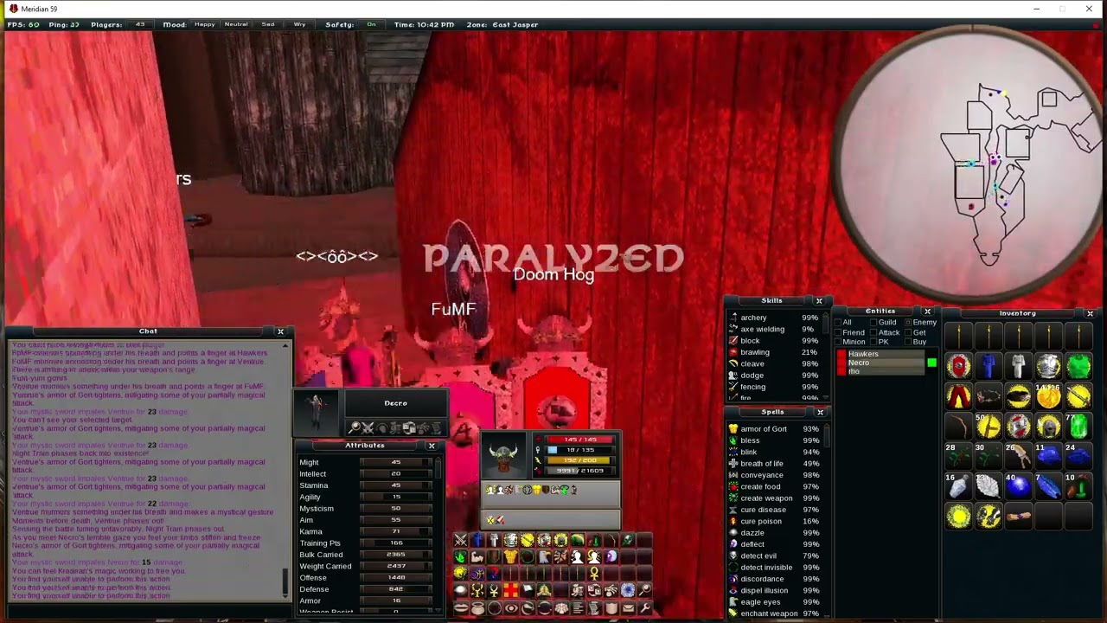Click the look magnifier under Necro target panel
The image size is (1107, 623).
[355, 427]
